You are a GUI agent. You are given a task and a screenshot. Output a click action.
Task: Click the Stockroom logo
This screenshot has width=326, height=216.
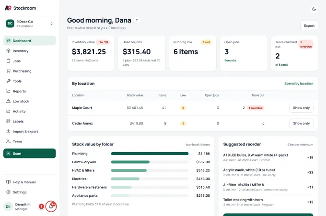[x=20, y=8]
